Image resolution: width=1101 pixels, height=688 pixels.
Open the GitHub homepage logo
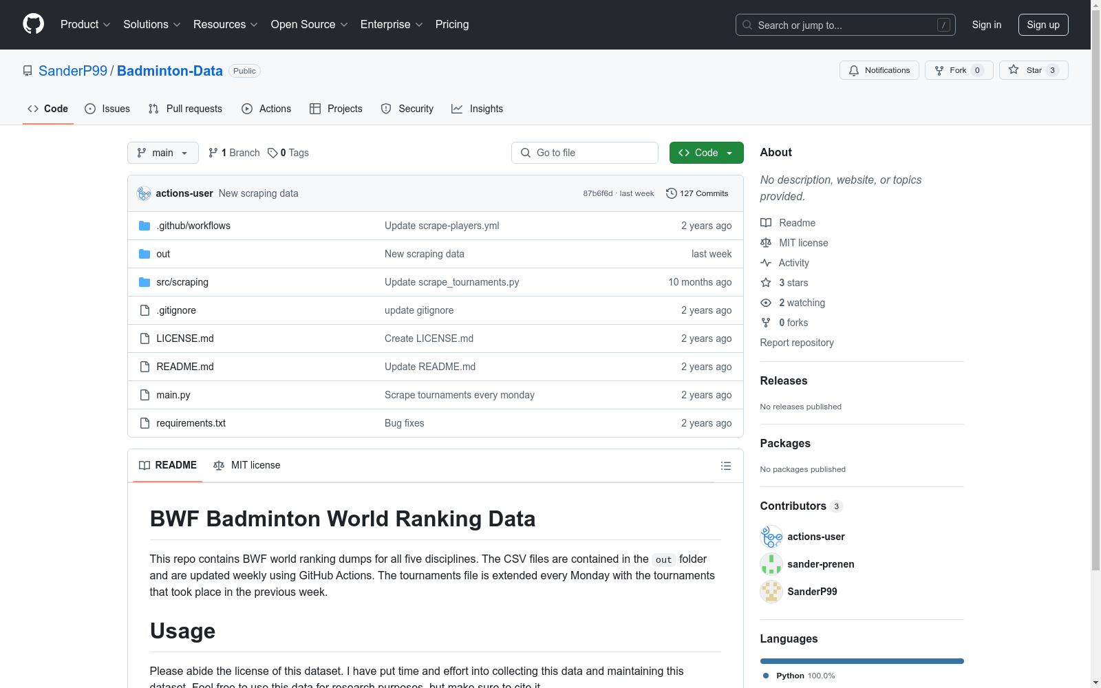coord(33,24)
